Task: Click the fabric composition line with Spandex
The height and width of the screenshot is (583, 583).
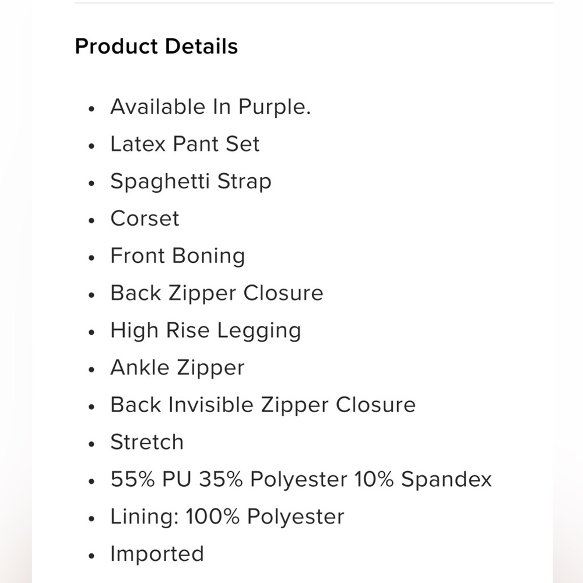Action: (301, 480)
